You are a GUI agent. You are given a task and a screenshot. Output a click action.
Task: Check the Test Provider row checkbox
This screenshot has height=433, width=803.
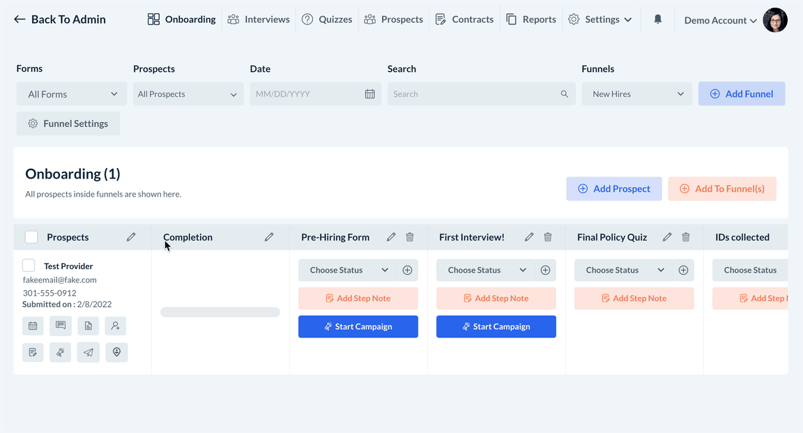coord(29,266)
